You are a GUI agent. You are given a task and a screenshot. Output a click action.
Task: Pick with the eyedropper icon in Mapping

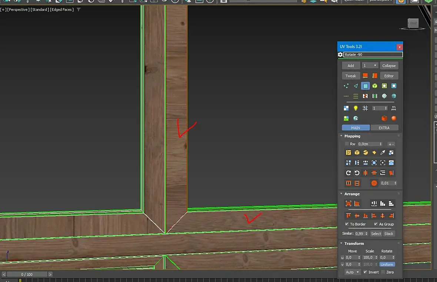click(x=383, y=152)
